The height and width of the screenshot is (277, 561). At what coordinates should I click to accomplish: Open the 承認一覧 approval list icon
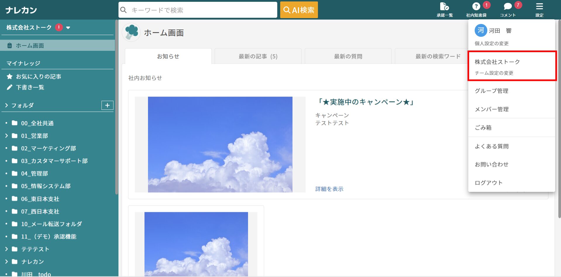click(x=444, y=6)
